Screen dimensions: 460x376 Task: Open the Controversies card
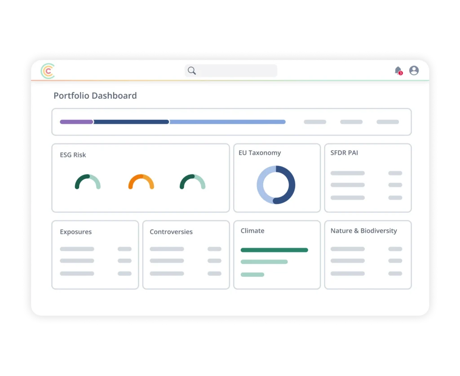(x=186, y=255)
